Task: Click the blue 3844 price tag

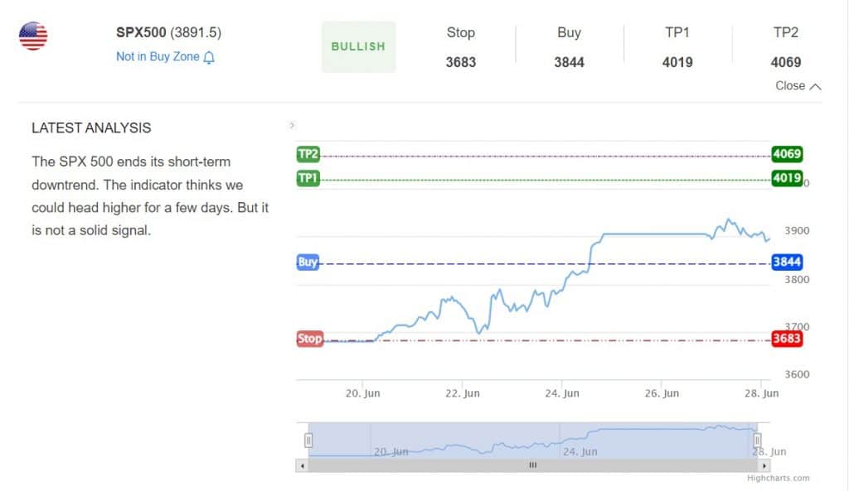Action: point(787,262)
